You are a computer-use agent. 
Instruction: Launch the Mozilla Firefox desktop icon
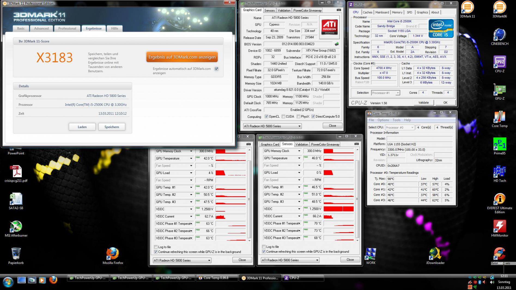[113, 256]
